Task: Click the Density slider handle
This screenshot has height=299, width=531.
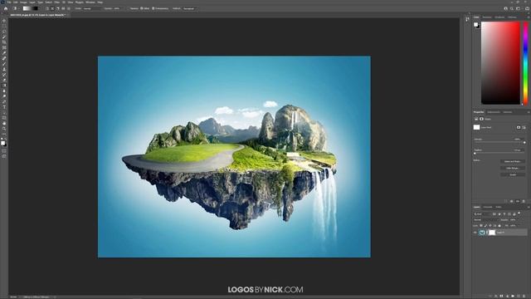Action: [524, 142]
